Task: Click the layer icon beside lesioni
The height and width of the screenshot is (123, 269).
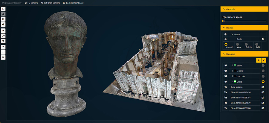Action: click(x=226, y=71)
